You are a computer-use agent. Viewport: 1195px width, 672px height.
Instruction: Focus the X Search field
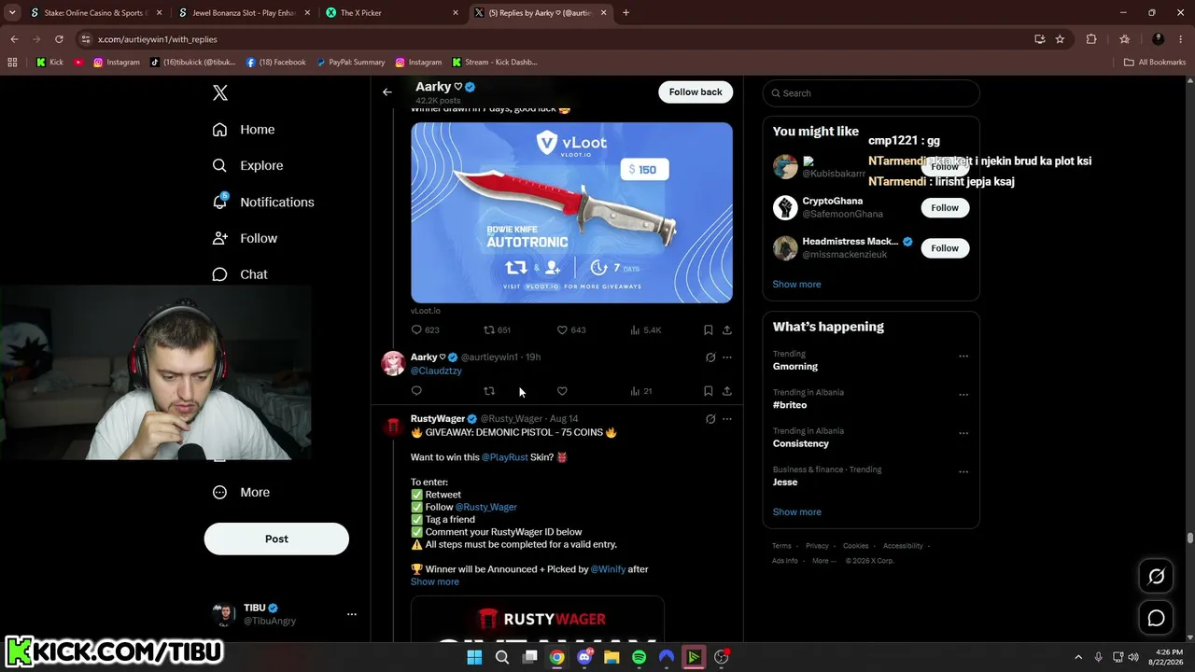871,93
